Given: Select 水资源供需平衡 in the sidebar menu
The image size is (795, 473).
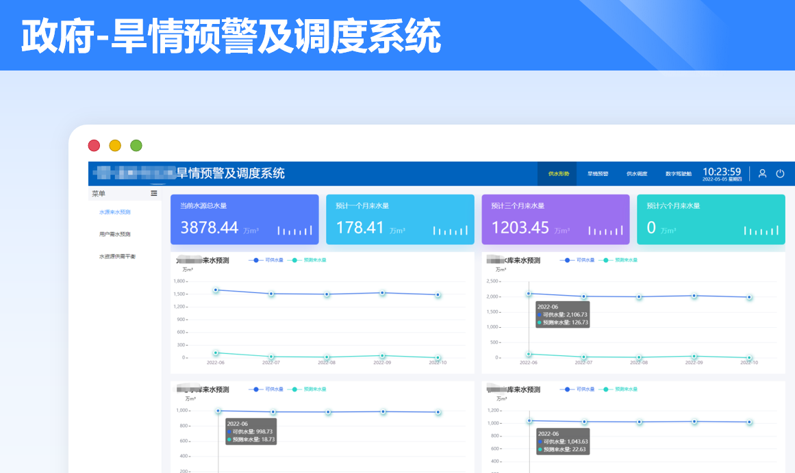Looking at the screenshot, I should [117, 257].
